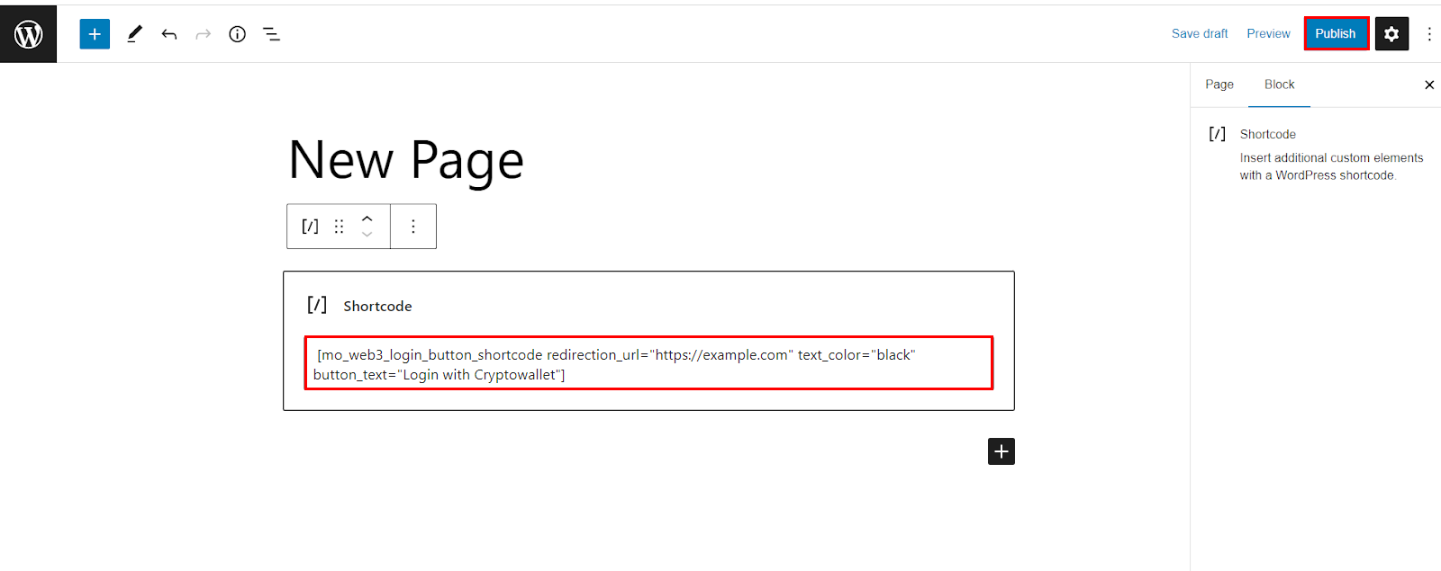Undo the last change

point(168,34)
